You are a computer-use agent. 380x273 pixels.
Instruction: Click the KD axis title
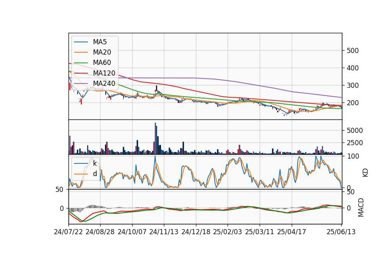(365, 173)
